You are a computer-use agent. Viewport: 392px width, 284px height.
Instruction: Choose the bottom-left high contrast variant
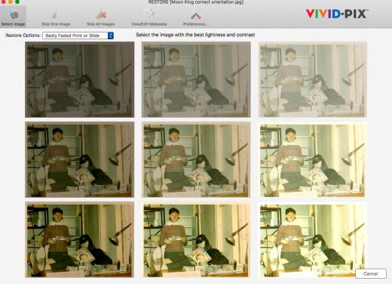coord(79,239)
